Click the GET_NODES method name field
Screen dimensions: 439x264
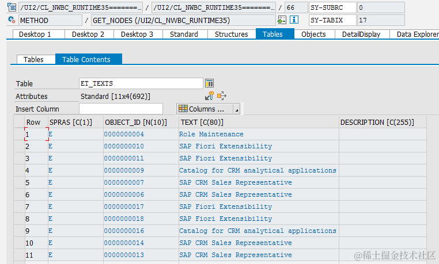point(183,20)
